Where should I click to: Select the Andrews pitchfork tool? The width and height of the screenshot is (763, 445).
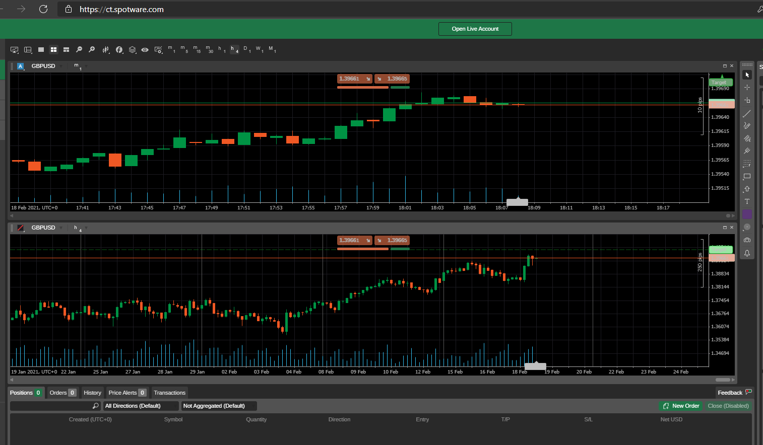click(x=747, y=151)
